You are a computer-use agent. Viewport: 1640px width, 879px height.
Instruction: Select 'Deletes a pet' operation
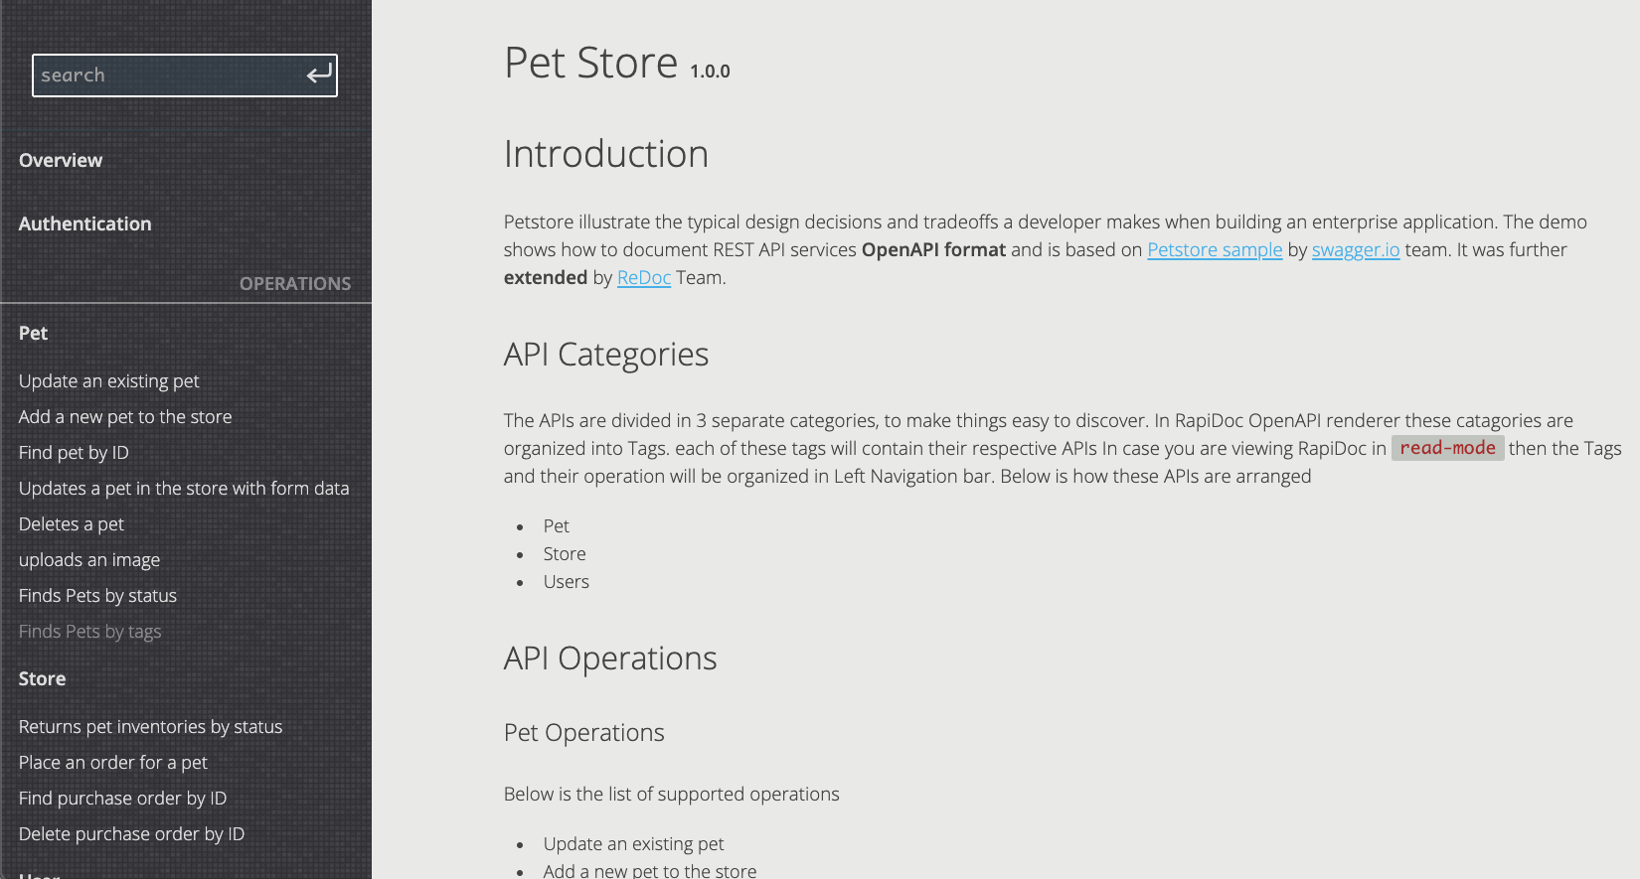(72, 524)
